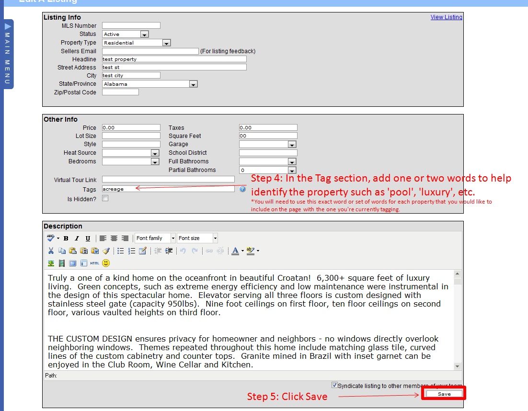Click the Street Address field
Image resolution: width=528 pixels, height=411 pixels.
[x=174, y=68]
